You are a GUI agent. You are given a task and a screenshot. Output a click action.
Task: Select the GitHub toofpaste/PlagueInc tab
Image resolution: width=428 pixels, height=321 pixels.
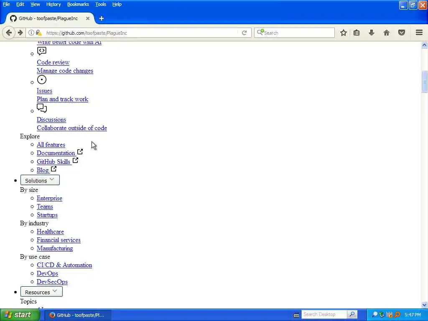tap(50, 18)
